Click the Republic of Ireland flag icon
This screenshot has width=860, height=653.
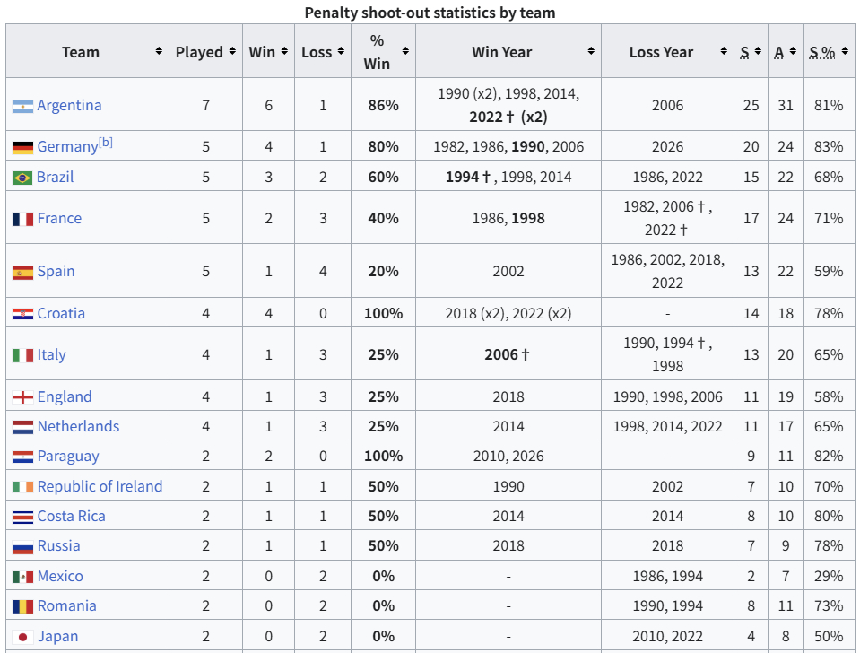point(22,487)
